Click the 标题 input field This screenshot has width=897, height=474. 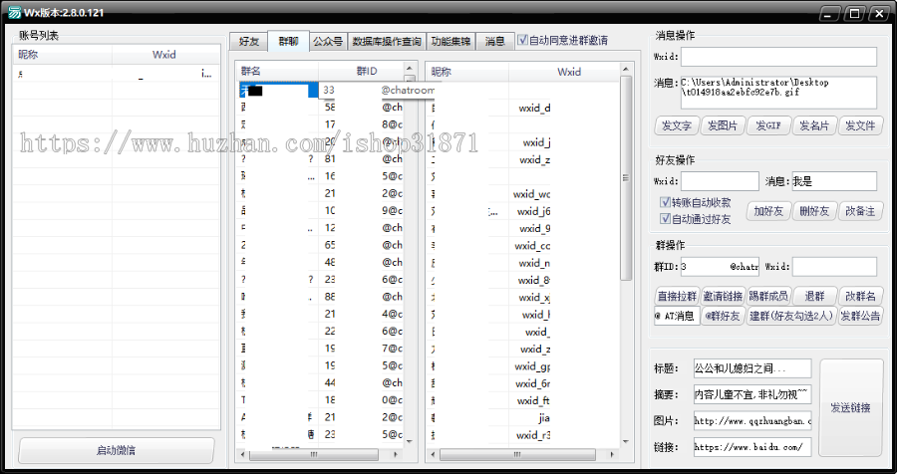752,368
